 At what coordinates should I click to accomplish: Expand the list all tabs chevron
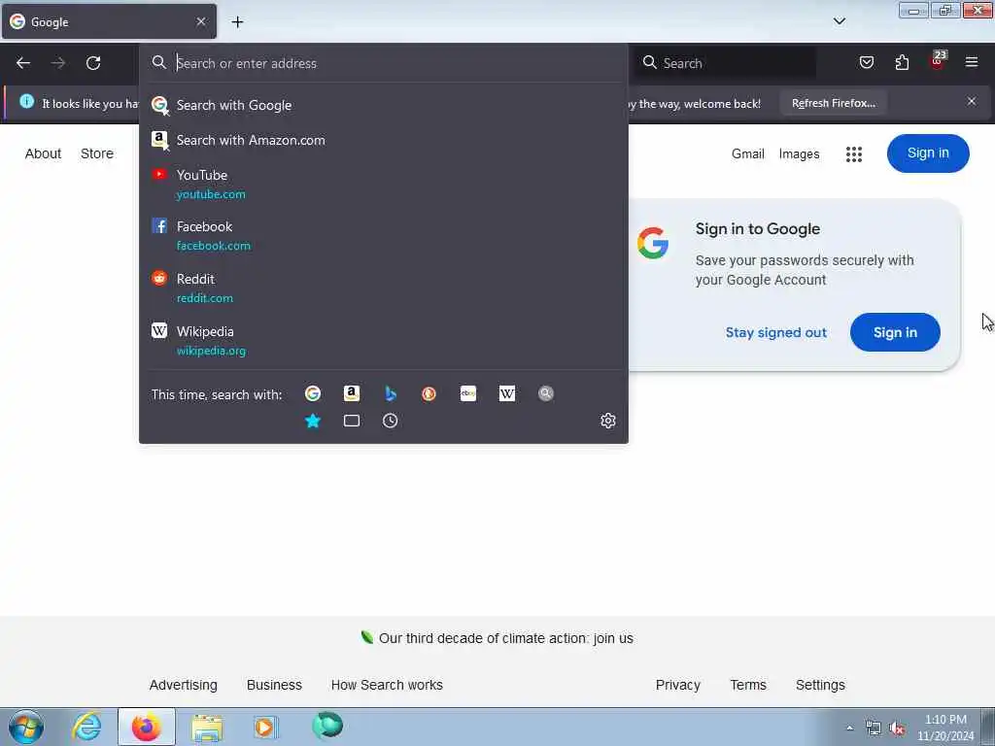839,21
